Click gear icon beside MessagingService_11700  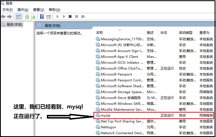coord(98,39)
